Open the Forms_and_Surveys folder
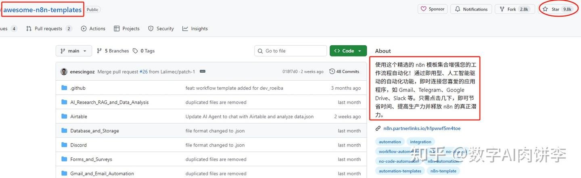Screen dimensions: 581x178 click(x=91, y=159)
